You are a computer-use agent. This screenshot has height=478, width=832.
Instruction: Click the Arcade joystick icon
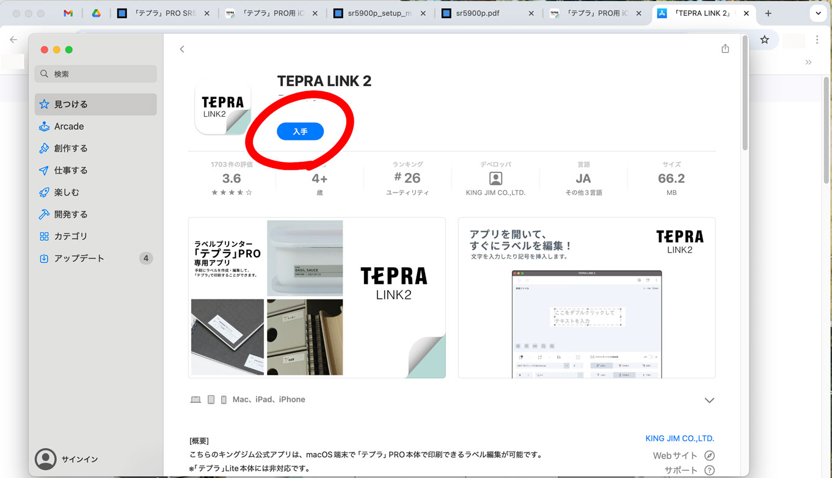click(44, 127)
